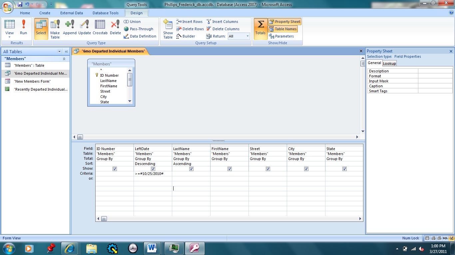Open Microsoft Word from the taskbar
Screen dimensions: 455x255
click(152, 248)
